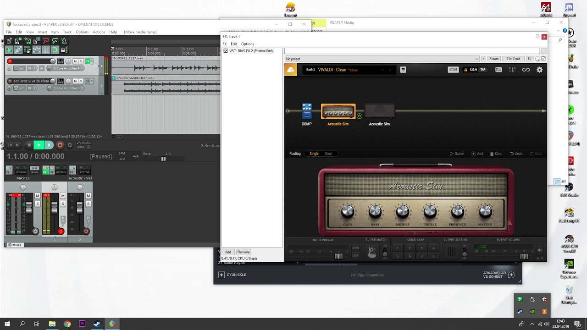
Task: Solo track 1 in track panel
Action: [x=81, y=61]
